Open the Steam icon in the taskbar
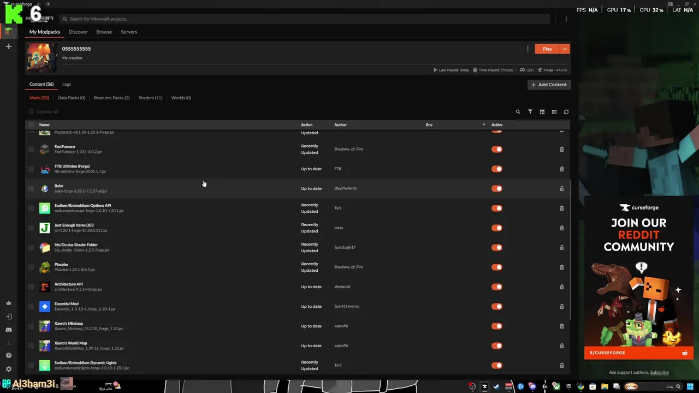Viewport: 699px width, 393px height. pos(496,386)
